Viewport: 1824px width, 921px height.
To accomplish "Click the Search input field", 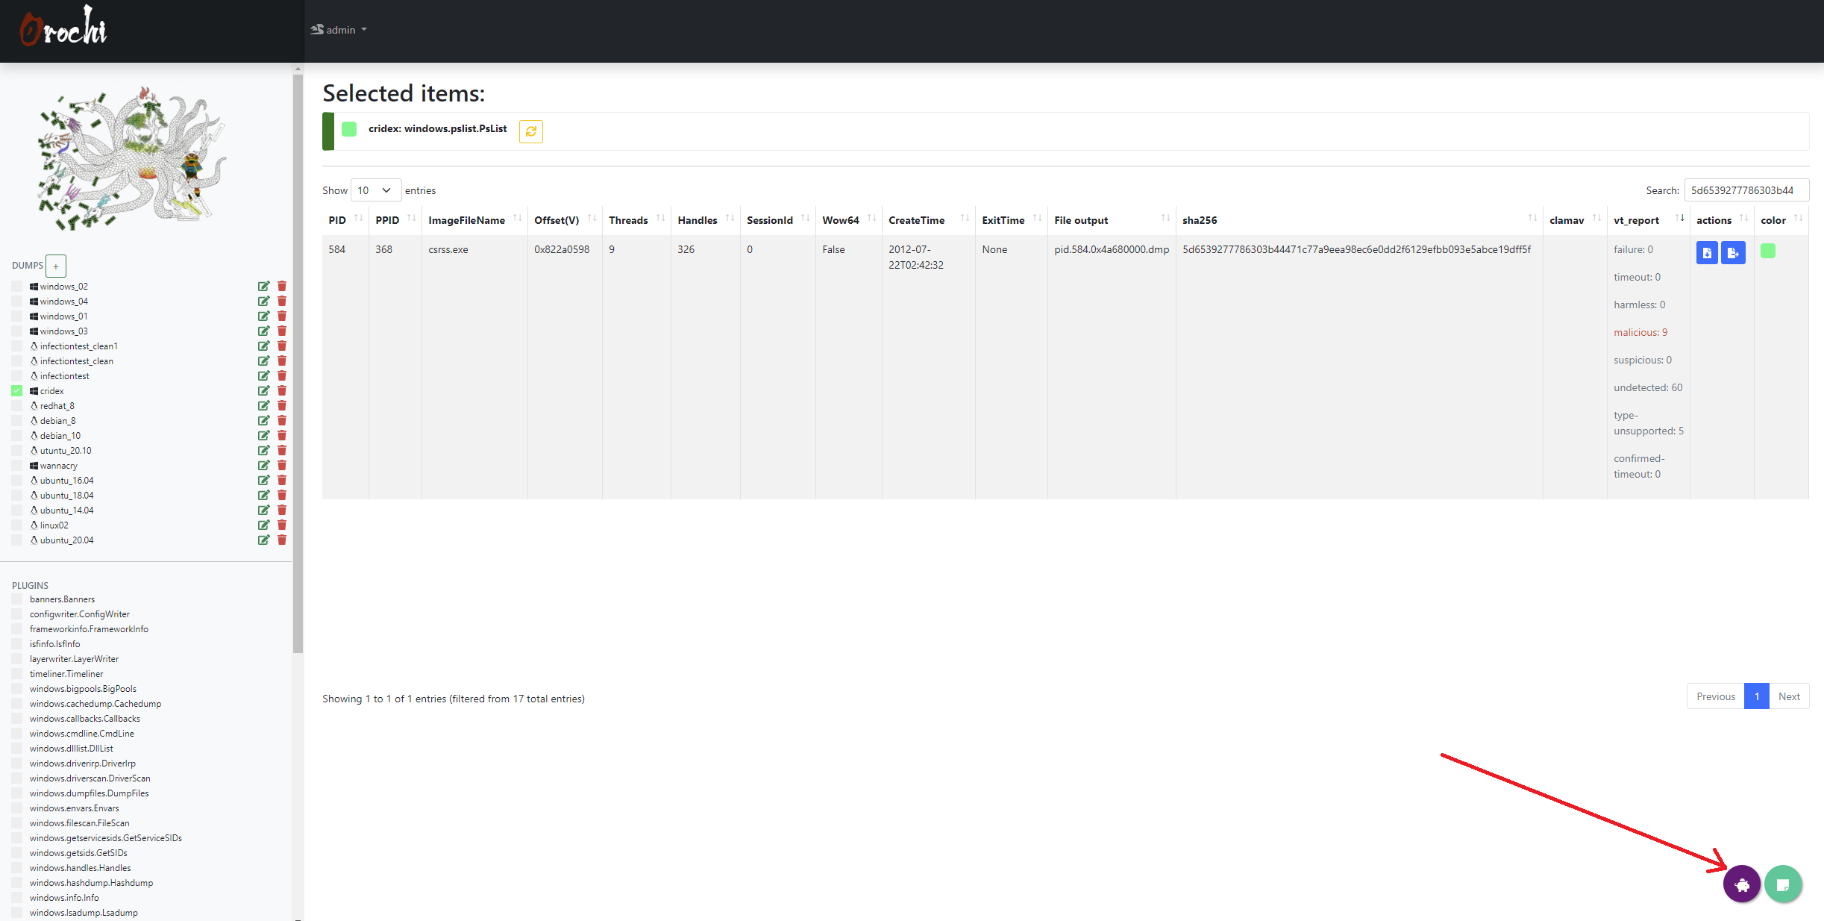I will 1746,190.
